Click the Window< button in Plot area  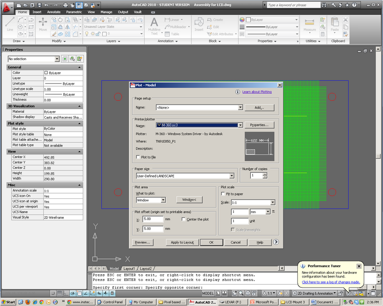(189, 199)
